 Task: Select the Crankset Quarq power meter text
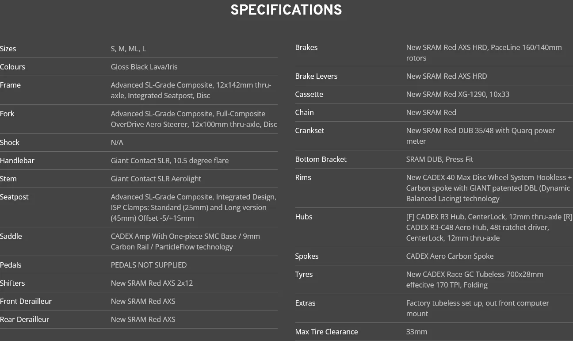click(x=481, y=136)
